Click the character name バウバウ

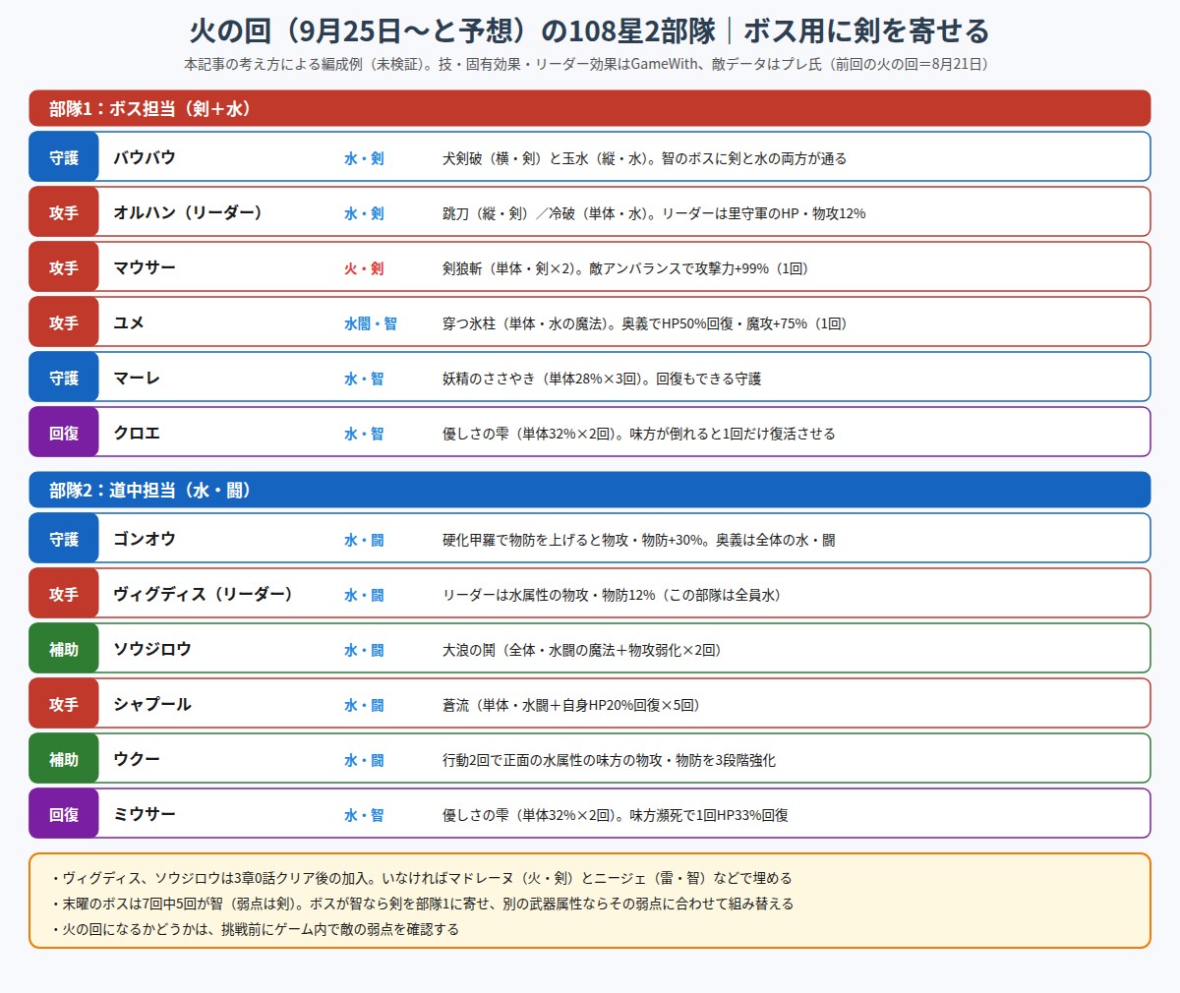click(145, 157)
